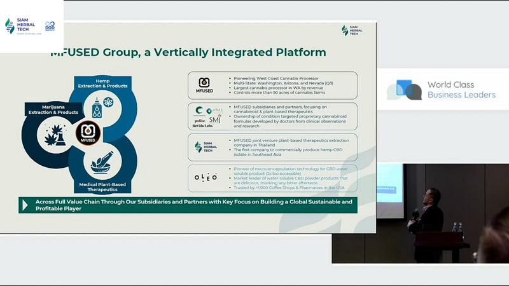Click the SMJ logo in the partners card
Screen dimensions: 509x286
(215, 119)
